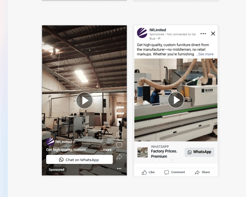Open three-dot menu on story ad
The image size is (246, 197).
(119, 168)
